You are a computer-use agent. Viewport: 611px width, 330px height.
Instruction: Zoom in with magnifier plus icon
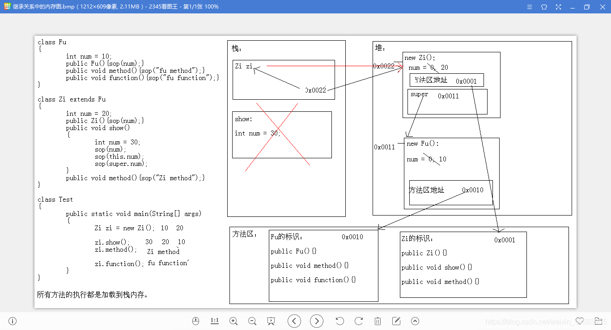point(233,321)
